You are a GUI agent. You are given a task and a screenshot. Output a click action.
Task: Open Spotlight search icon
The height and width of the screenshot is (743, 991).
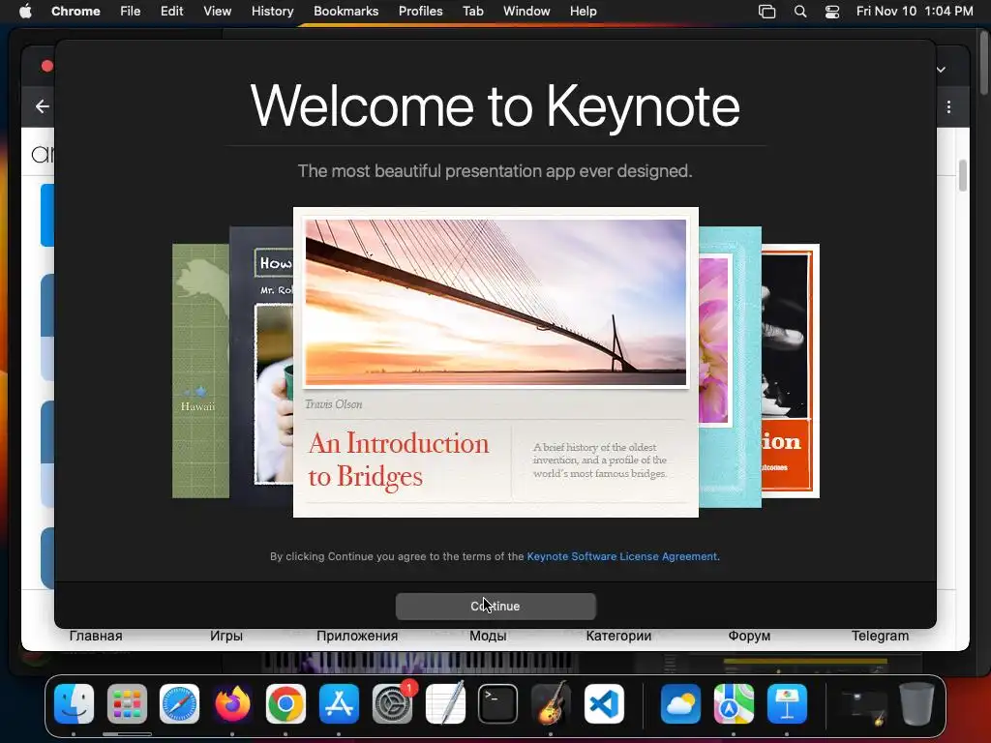tap(800, 12)
